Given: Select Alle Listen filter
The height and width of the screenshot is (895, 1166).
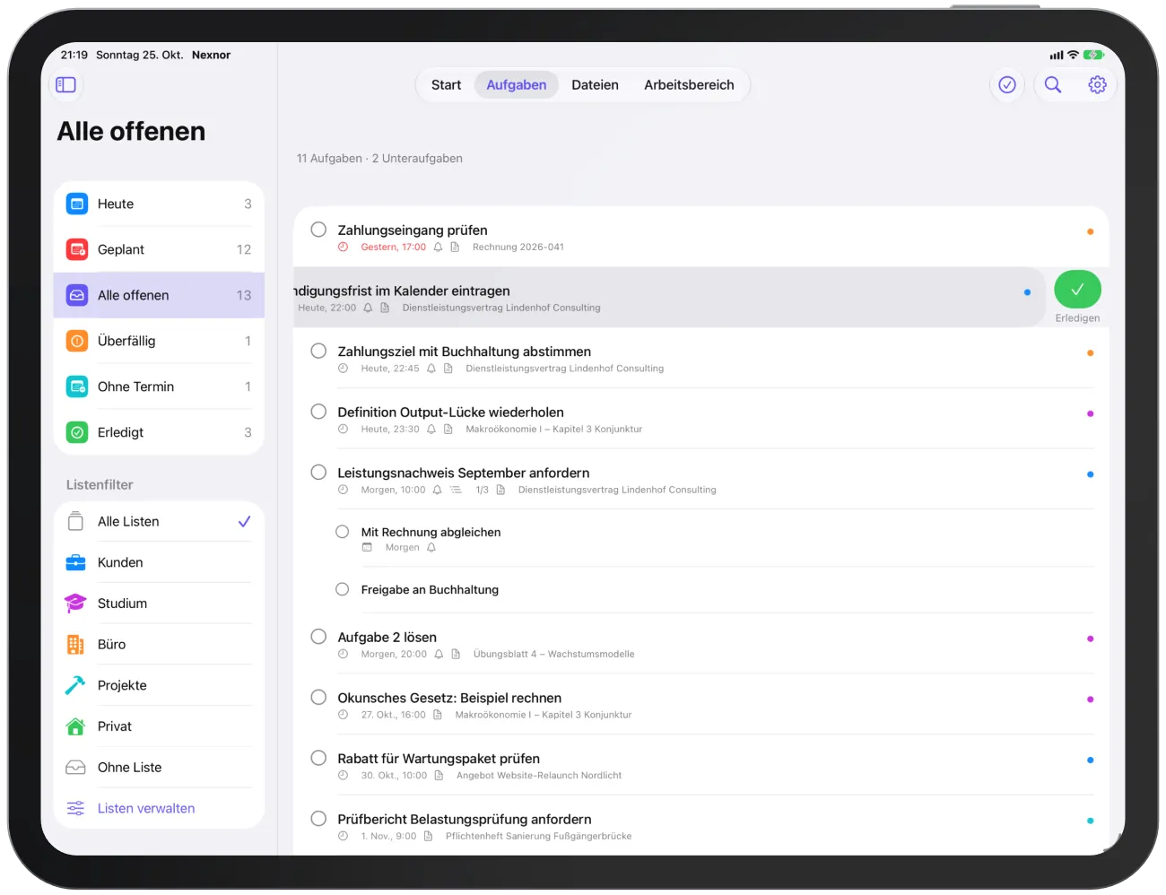Looking at the screenshot, I should [x=159, y=522].
